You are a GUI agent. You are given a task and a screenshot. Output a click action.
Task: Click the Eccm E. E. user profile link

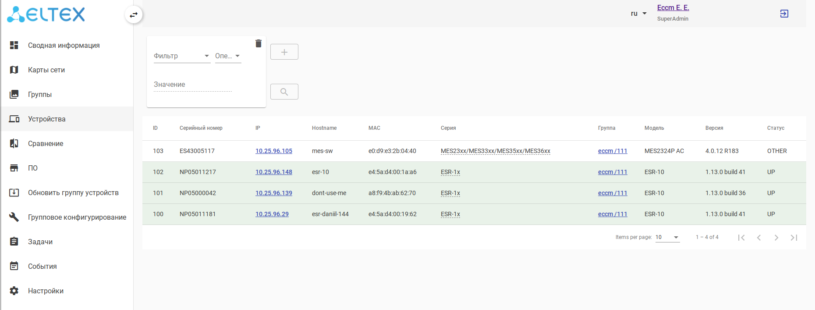(673, 8)
